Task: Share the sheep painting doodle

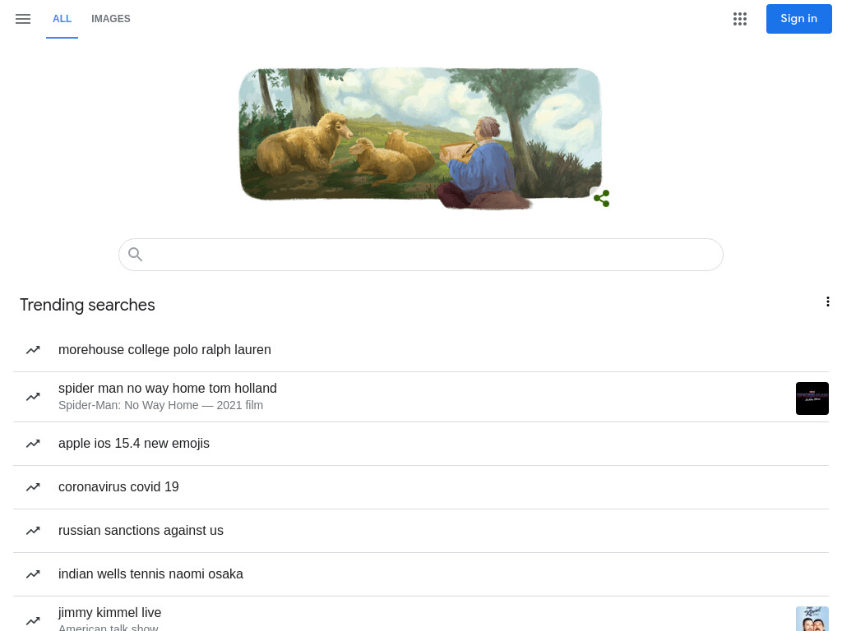Action: [601, 198]
